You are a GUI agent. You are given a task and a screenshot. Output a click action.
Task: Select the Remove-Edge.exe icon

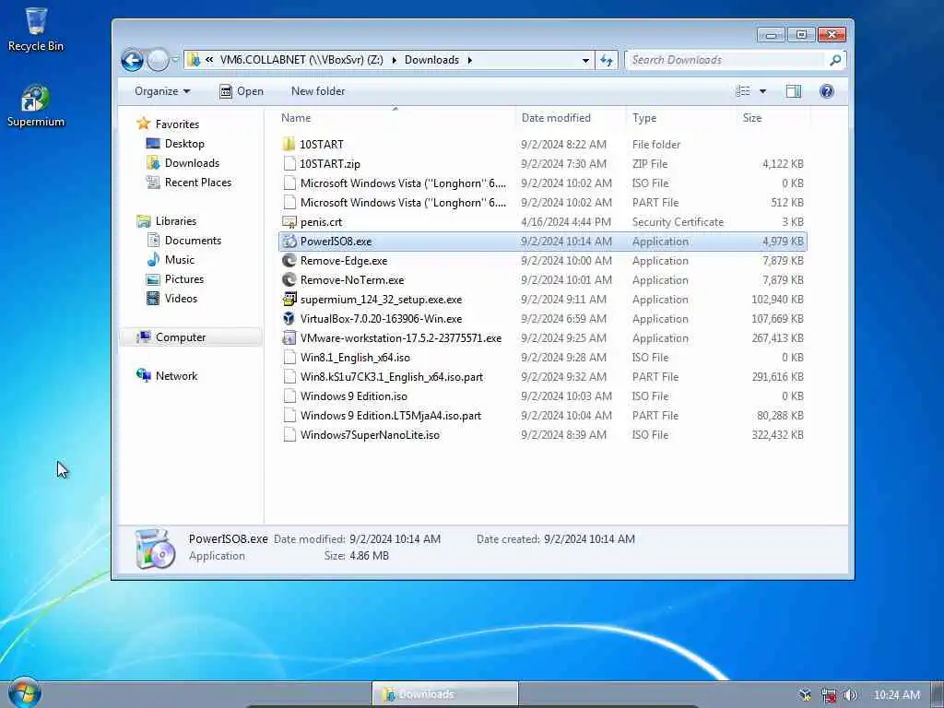[x=289, y=261]
